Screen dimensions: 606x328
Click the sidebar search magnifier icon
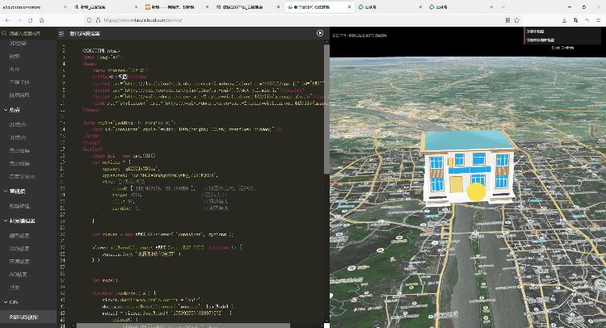(x=4, y=34)
